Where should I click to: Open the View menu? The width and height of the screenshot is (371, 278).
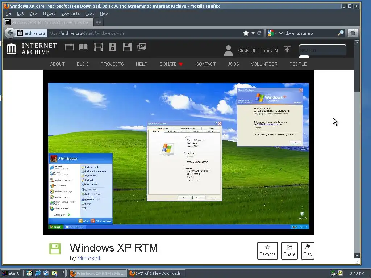(x=33, y=13)
